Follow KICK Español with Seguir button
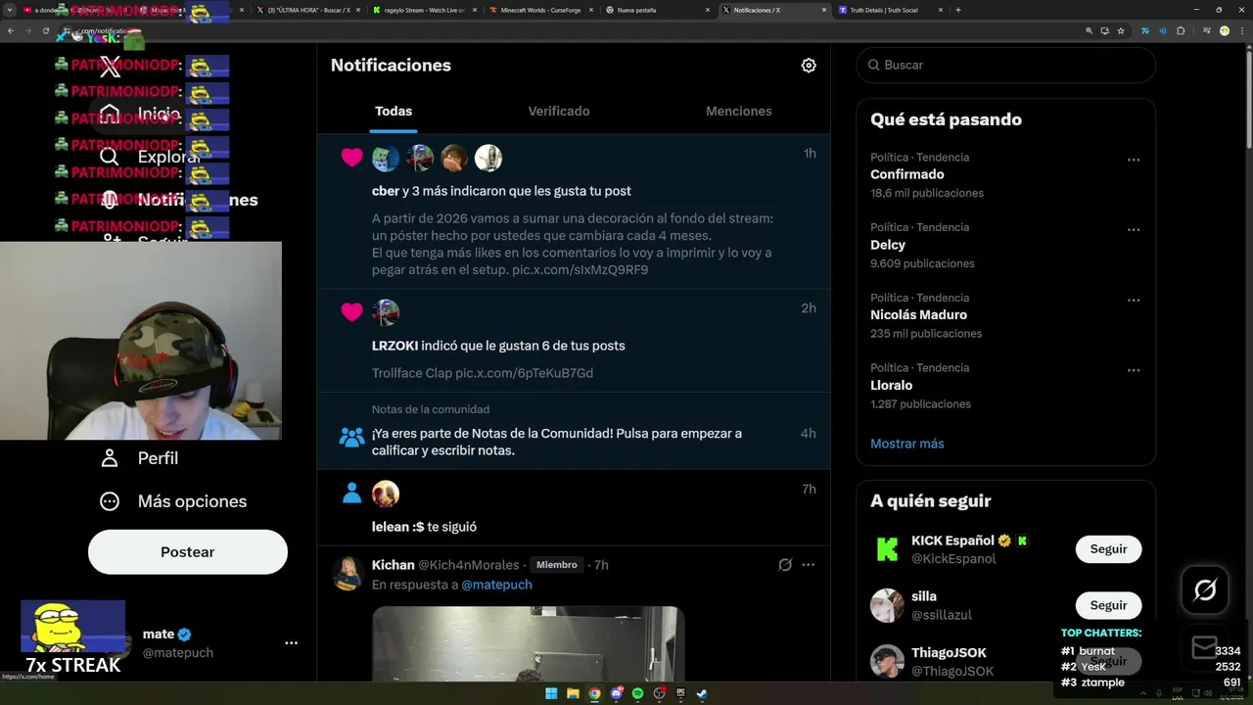 coord(1108,549)
